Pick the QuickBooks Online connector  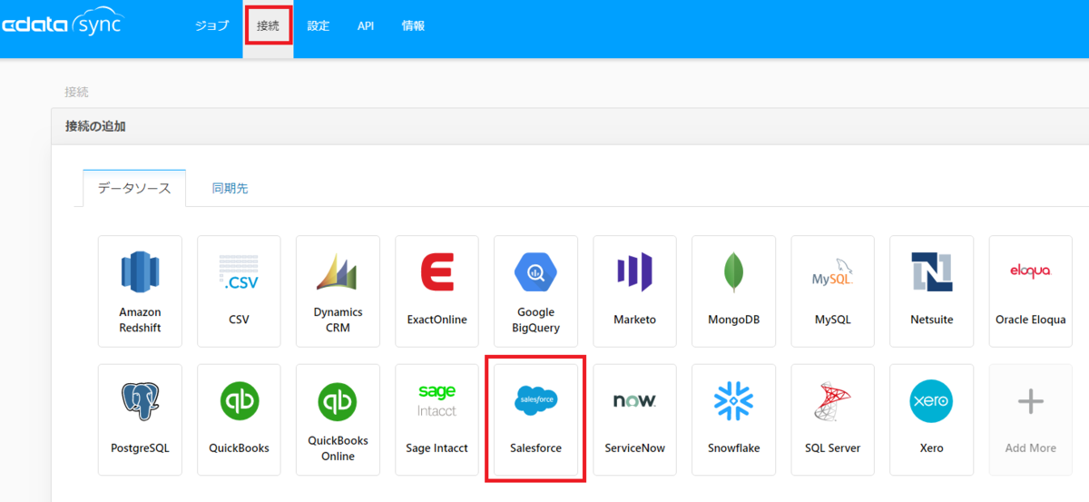pos(338,420)
